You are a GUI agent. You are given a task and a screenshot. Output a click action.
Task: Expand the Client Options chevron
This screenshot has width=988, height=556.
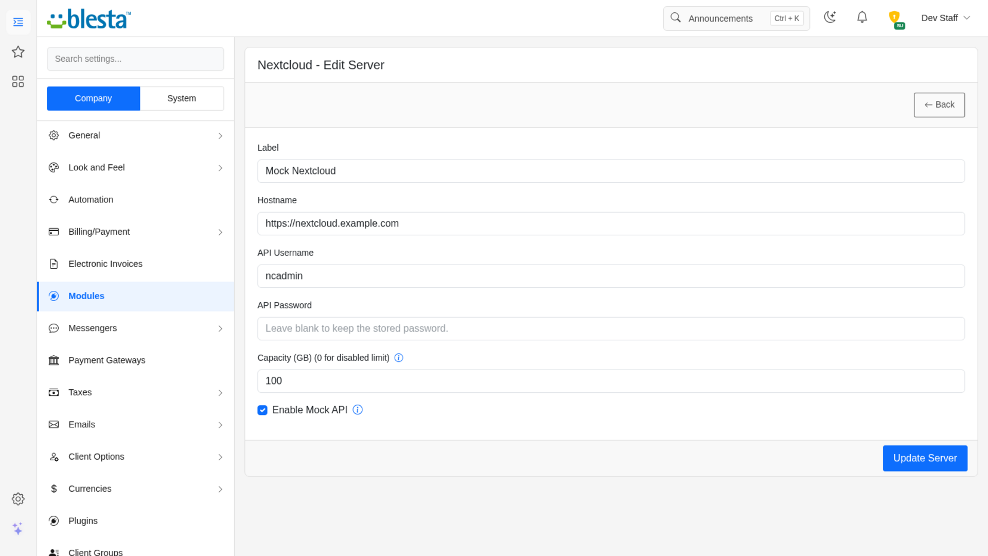pos(220,457)
